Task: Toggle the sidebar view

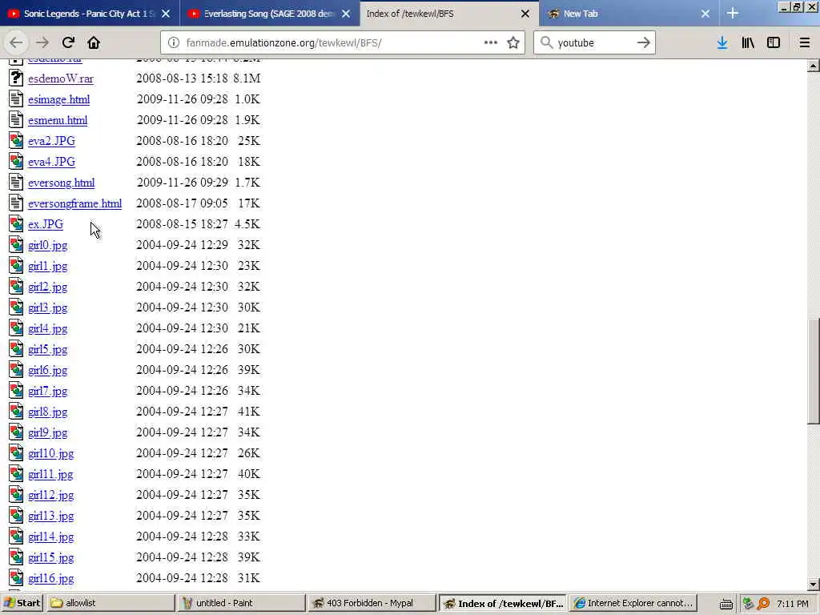Action: 774,43
